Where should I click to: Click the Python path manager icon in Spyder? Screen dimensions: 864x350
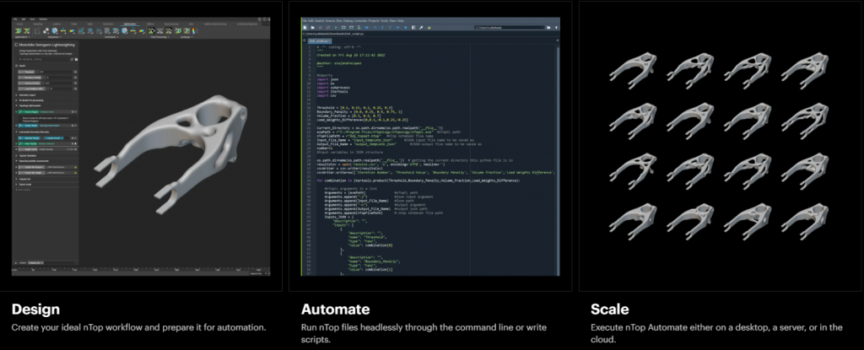[429, 28]
